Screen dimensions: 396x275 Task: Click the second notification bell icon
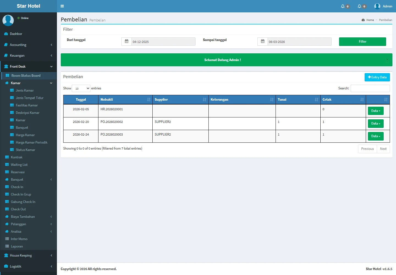coord(359,6)
